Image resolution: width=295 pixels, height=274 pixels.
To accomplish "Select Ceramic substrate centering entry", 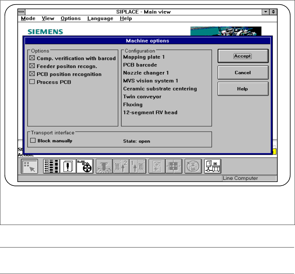I will coord(160,88).
